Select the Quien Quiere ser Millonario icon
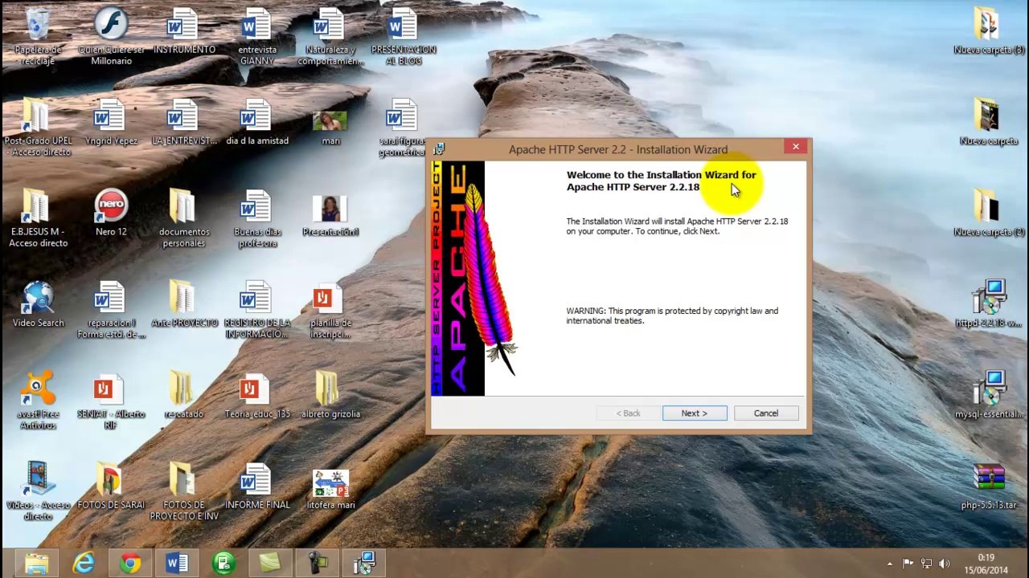This screenshot has width=1029, height=578. (111, 37)
